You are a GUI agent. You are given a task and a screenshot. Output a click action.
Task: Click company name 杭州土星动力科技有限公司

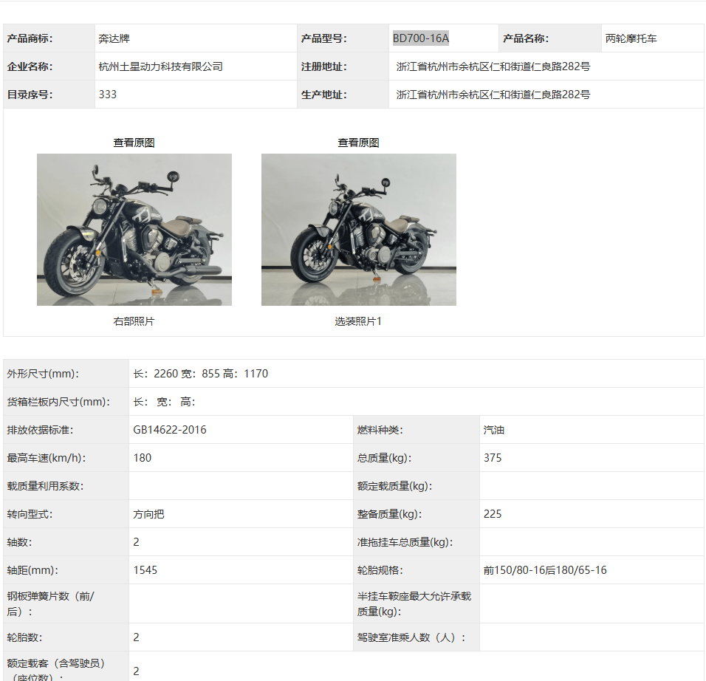pos(161,66)
